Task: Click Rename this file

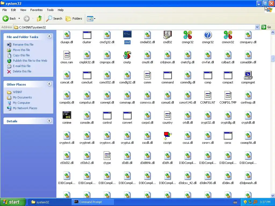Action: coord(23,45)
